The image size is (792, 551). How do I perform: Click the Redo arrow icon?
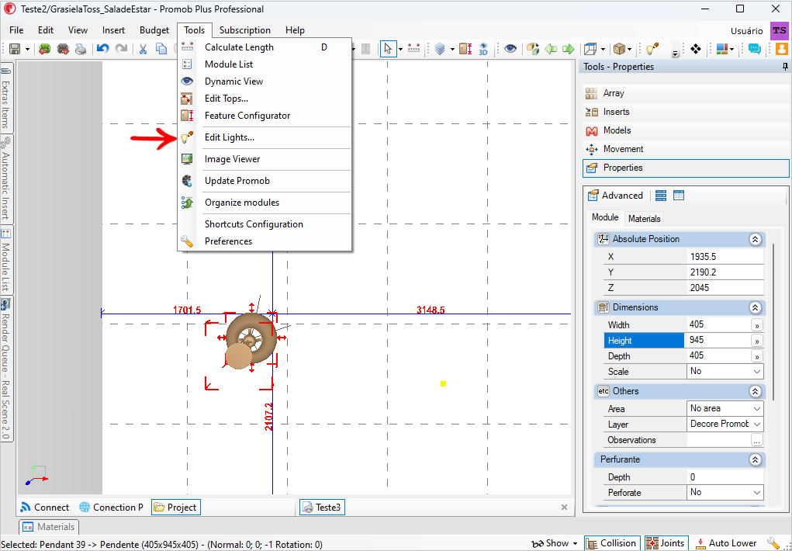[121, 49]
